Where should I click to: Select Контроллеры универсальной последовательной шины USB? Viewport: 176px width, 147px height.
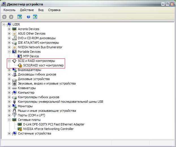click(61, 102)
